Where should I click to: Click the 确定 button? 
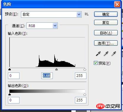tap(106, 14)
